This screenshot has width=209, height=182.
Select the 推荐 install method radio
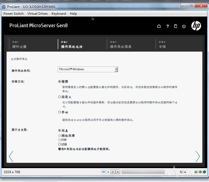60,81
